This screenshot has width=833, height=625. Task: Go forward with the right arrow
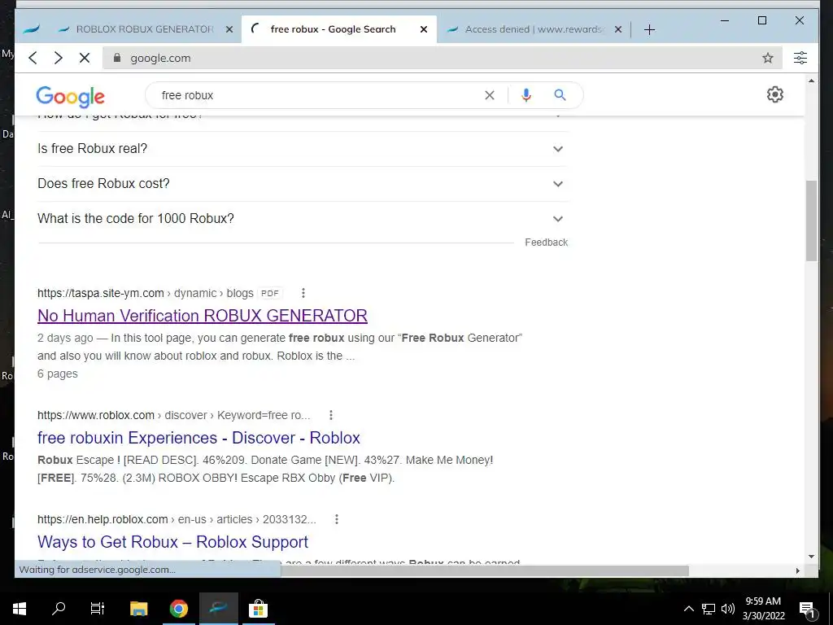point(59,58)
